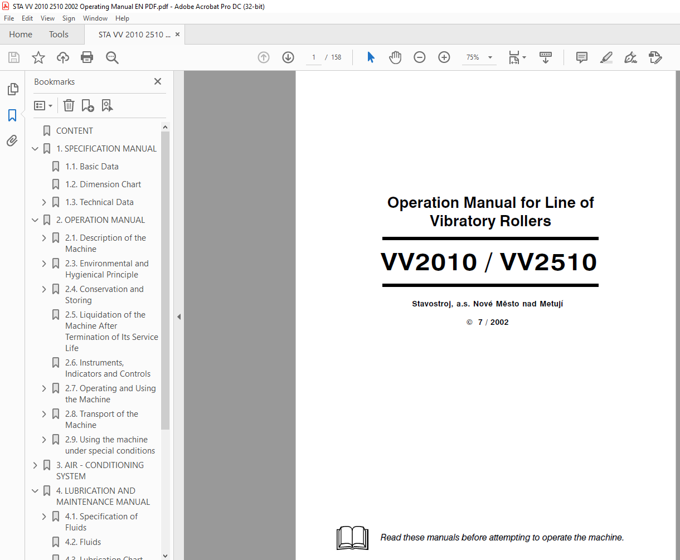The height and width of the screenshot is (560, 680).
Task: Open the Attachments paperclip panel
Action: (12, 141)
